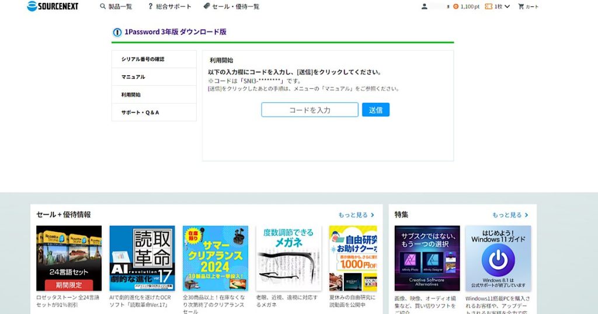Focus the コードを入力 input field

310,110
